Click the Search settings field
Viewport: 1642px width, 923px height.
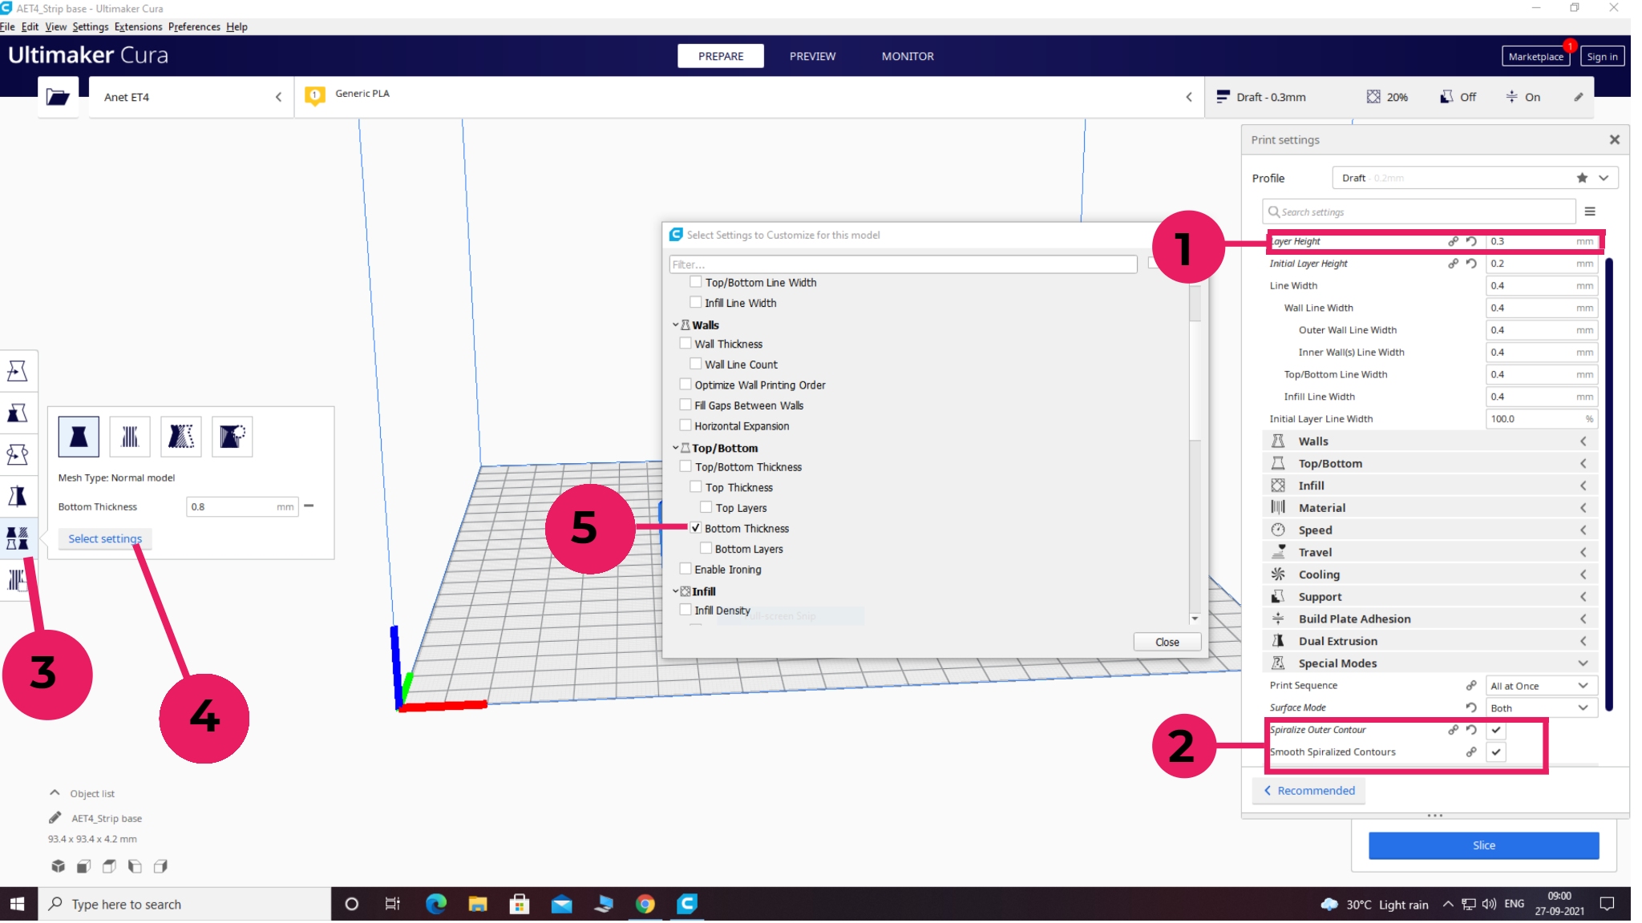click(1419, 212)
